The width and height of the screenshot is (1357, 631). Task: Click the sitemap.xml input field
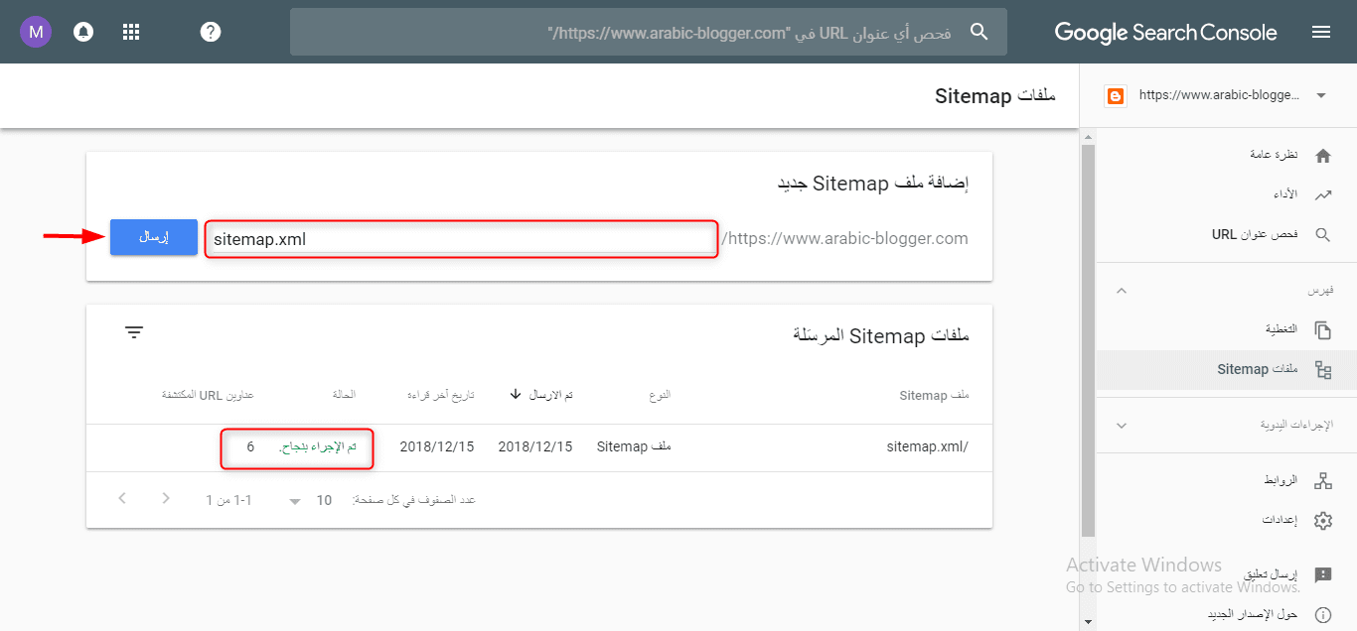click(461, 239)
